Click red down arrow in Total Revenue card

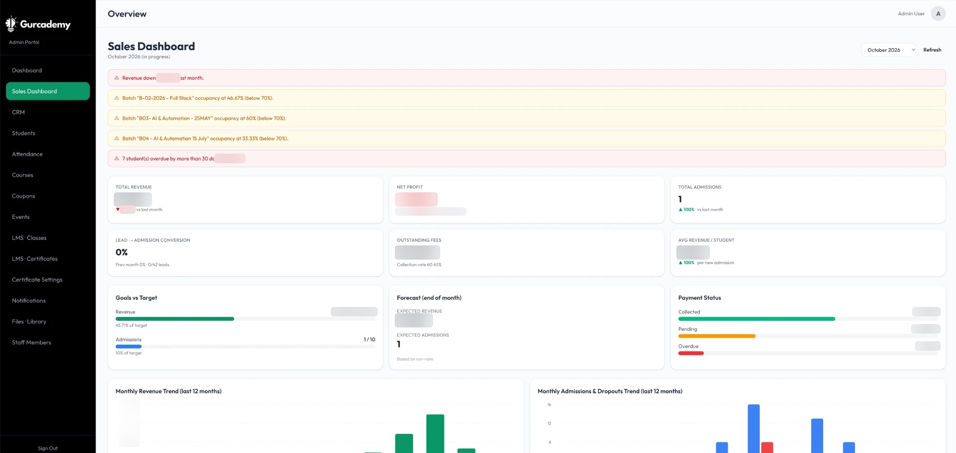pos(118,210)
